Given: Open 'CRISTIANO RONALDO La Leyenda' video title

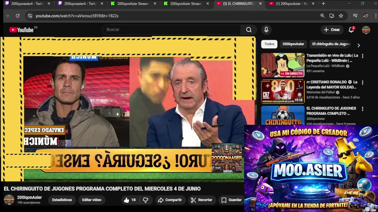Looking at the screenshot, I should 332,85.
